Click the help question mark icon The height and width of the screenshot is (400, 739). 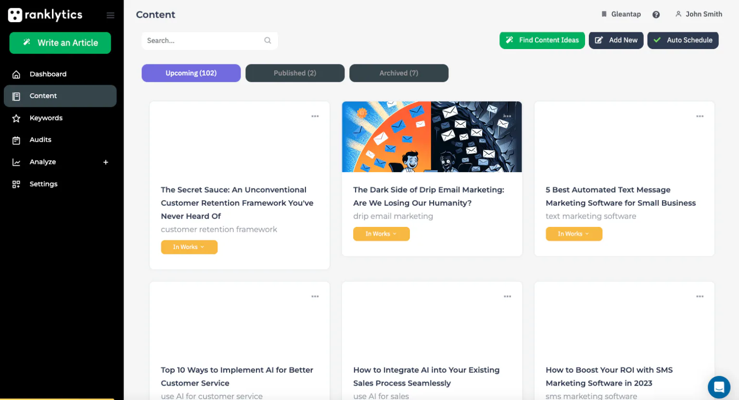click(x=656, y=14)
